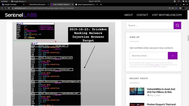
Task: Click the first circular tray indicator icon
Action: [175, 1]
